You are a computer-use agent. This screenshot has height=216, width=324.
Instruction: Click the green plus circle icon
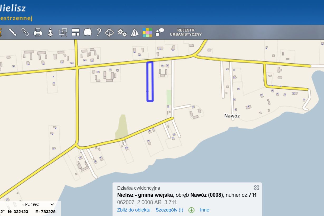[191, 210]
